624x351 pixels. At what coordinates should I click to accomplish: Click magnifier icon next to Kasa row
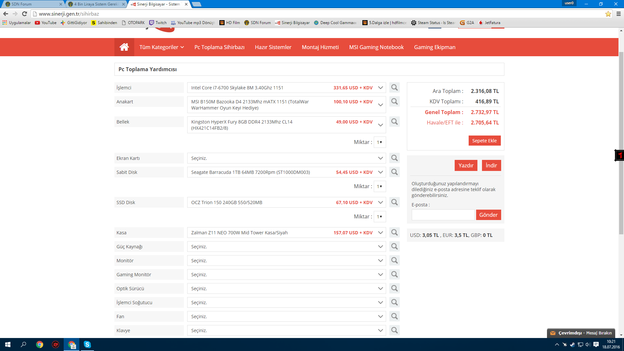pos(394,233)
